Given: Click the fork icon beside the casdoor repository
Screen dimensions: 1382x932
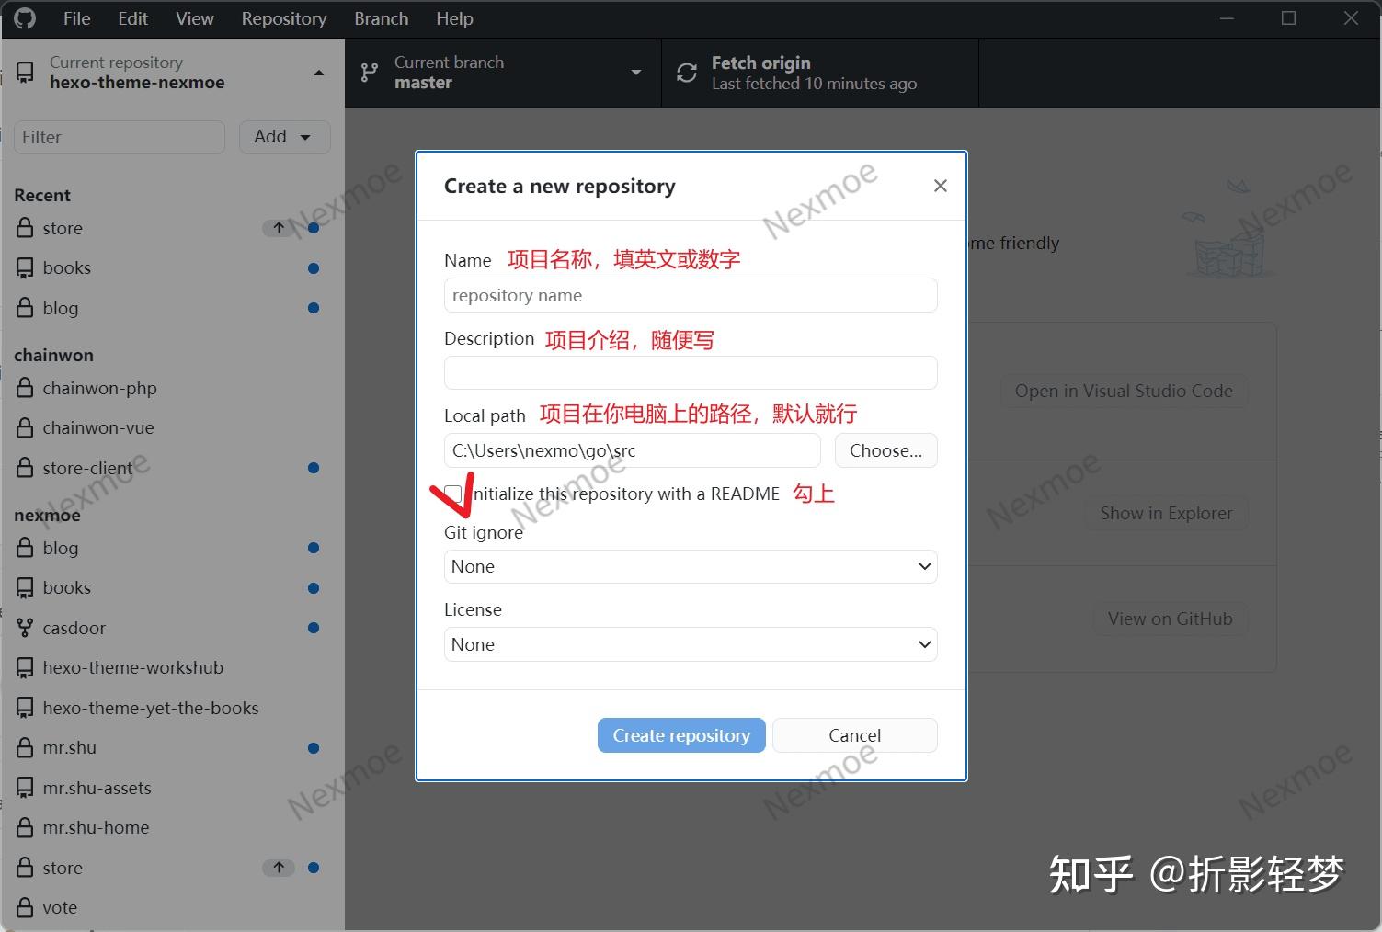Looking at the screenshot, I should [25, 628].
